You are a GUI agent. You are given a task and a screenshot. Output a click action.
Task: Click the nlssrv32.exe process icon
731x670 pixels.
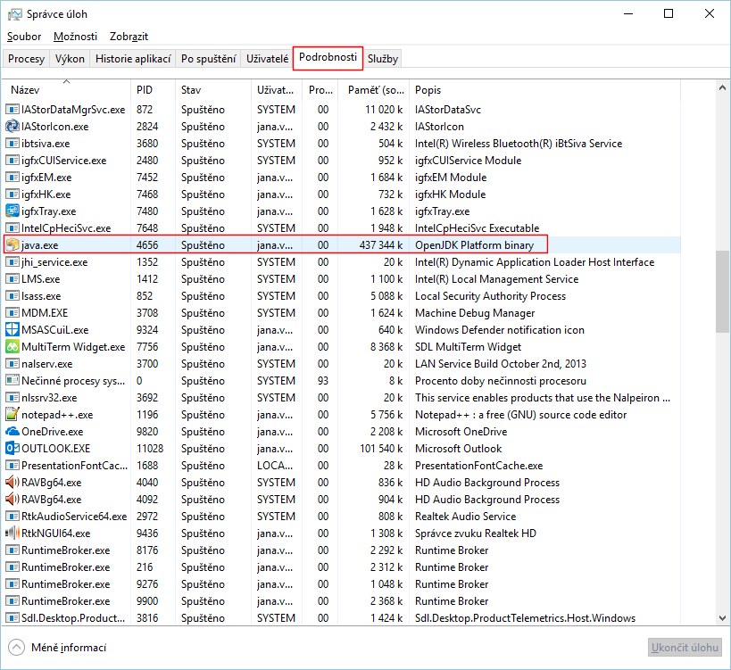pyautogui.click(x=12, y=397)
